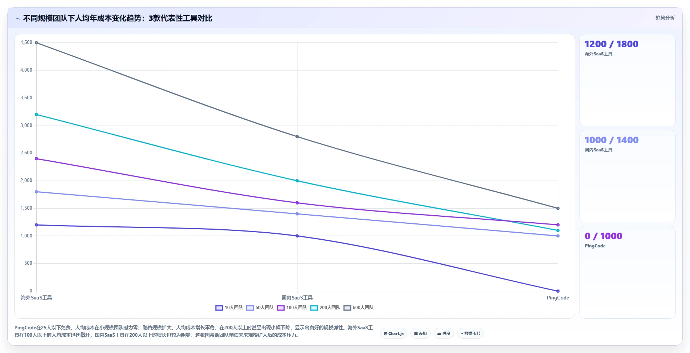The image size is (690, 353).
Task: Click the 1200 / 1800 card value
Action: tap(611, 44)
